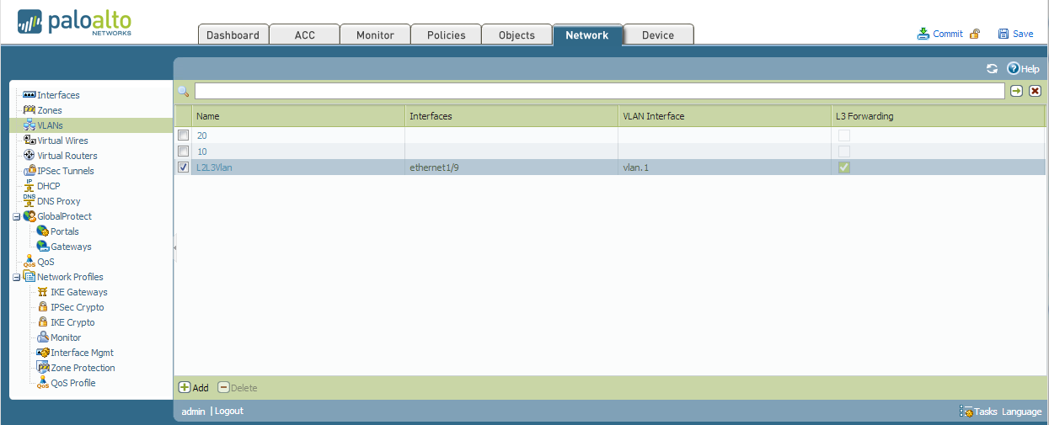
Task: Toggle L3 Forwarding checkbox for VLAN 10
Action: (844, 151)
